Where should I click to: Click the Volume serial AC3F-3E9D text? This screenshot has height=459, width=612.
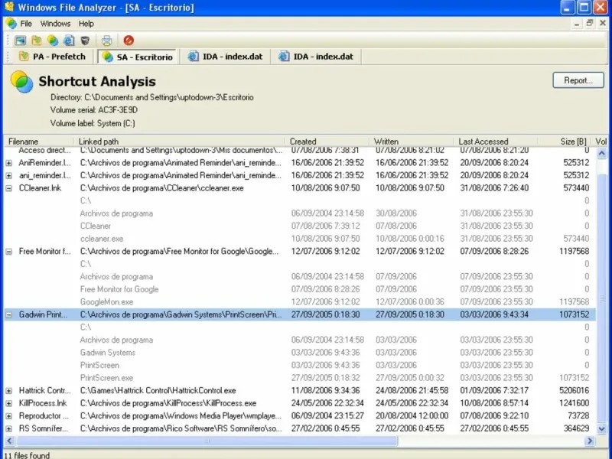coord(93,110)
